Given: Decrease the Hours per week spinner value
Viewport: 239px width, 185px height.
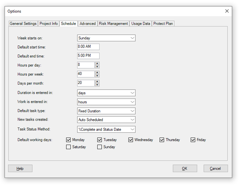Looking at the screenshot, I should [97, 76].
